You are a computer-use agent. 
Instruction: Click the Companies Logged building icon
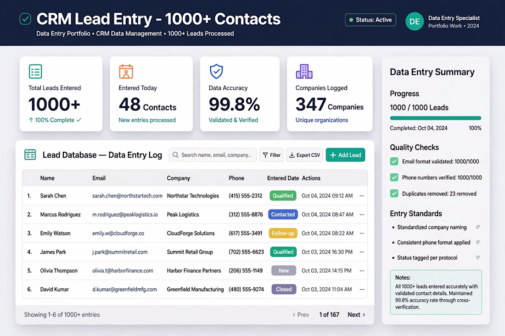(304, 72)
